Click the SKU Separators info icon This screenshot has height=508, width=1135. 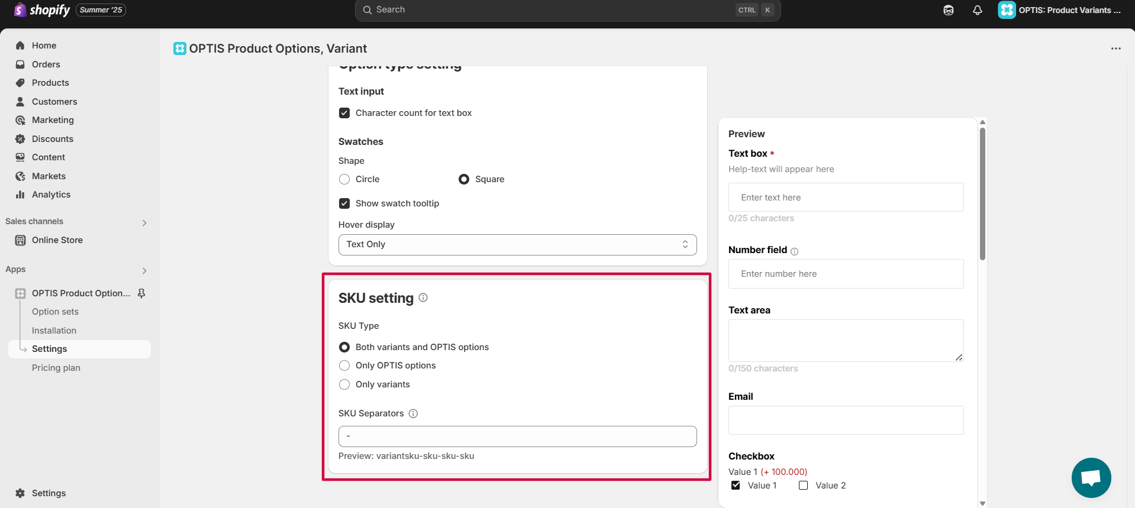click(413, 413)
